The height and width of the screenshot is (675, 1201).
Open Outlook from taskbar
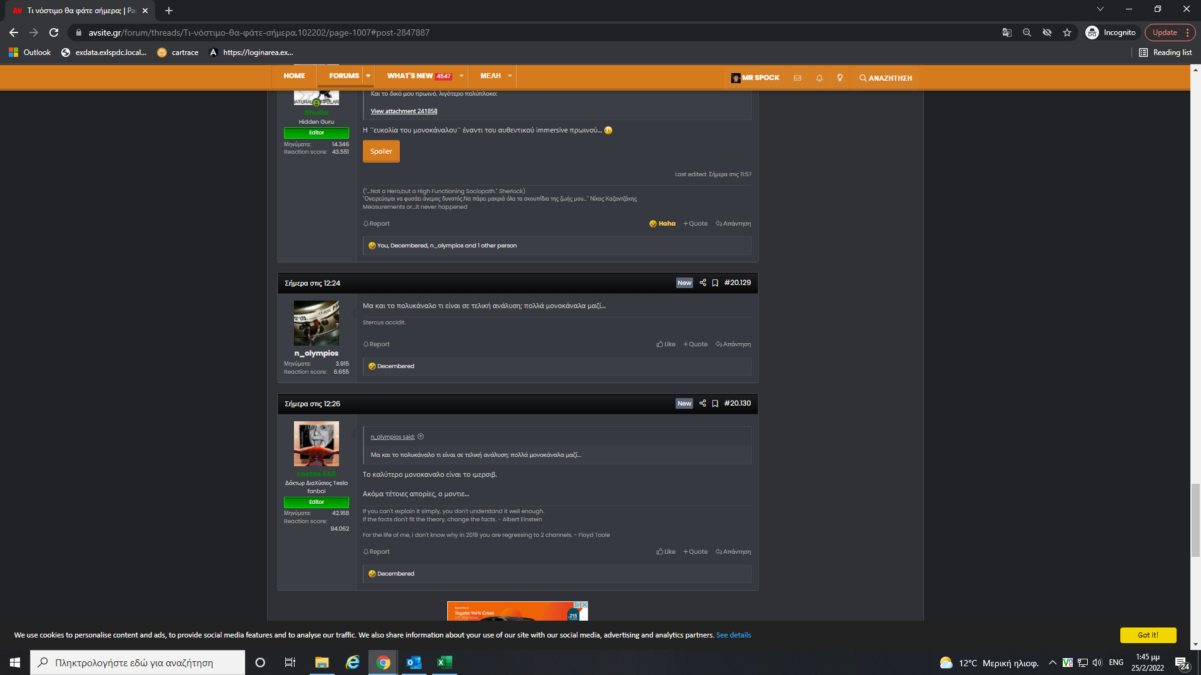point(413,662)
